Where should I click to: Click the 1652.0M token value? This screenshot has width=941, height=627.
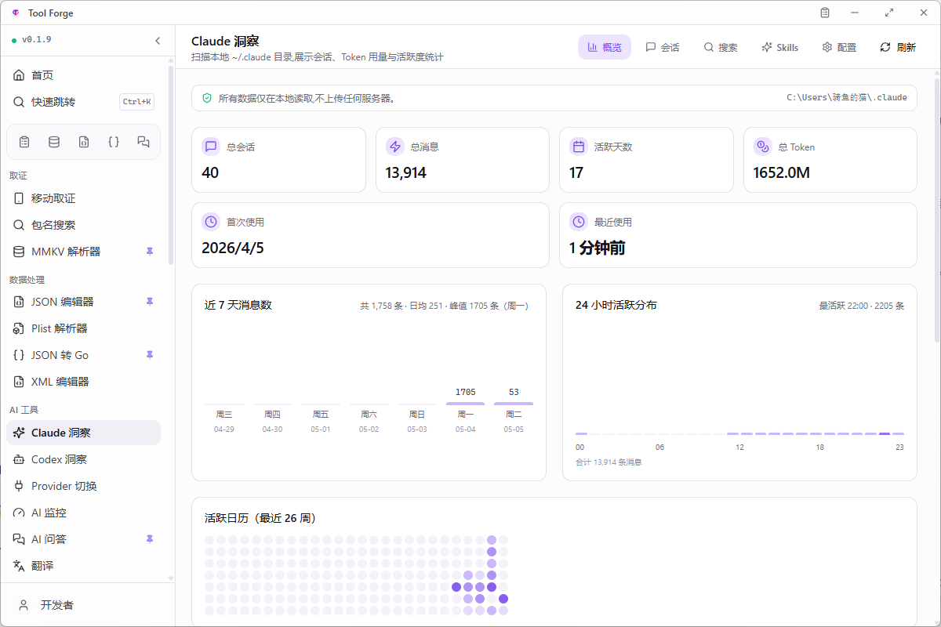coord(781,172)
